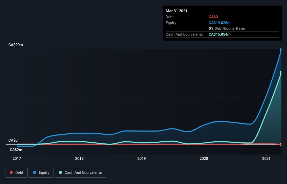Click the CA$20m y-axis label
The height and width of the screenshot is (184, 287).
(x=16, y=45)
